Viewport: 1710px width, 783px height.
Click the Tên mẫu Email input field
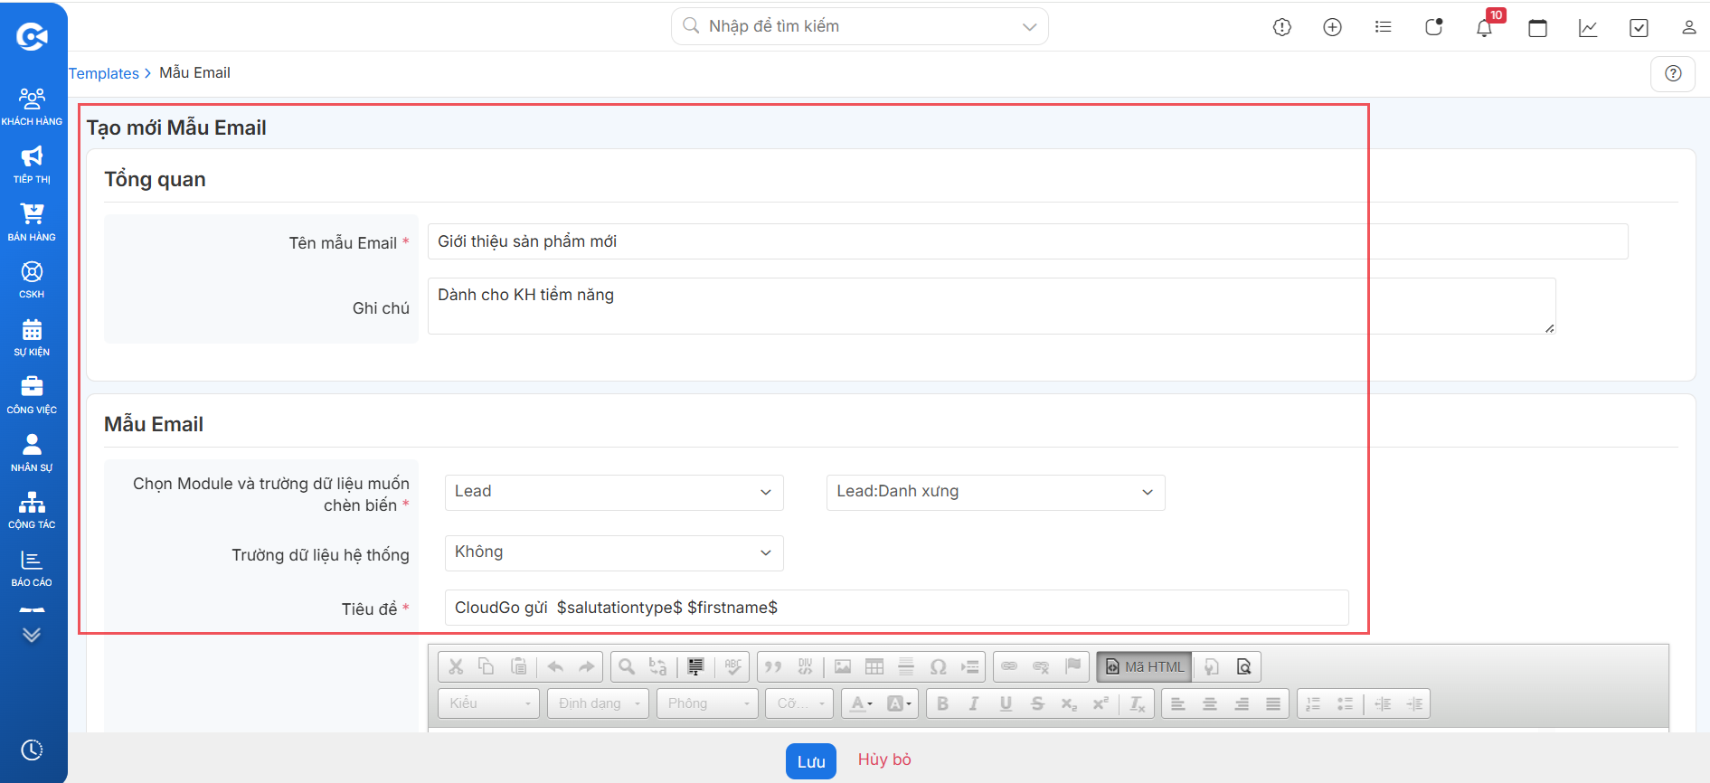coord(1027,241)
